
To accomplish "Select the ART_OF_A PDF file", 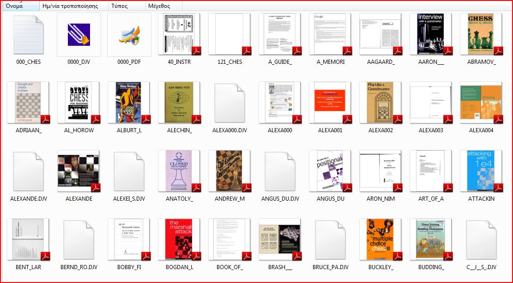I will 432,171.
